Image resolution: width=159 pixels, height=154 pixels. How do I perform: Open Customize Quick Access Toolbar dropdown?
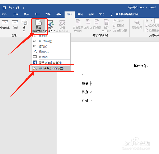click(23, 8)
